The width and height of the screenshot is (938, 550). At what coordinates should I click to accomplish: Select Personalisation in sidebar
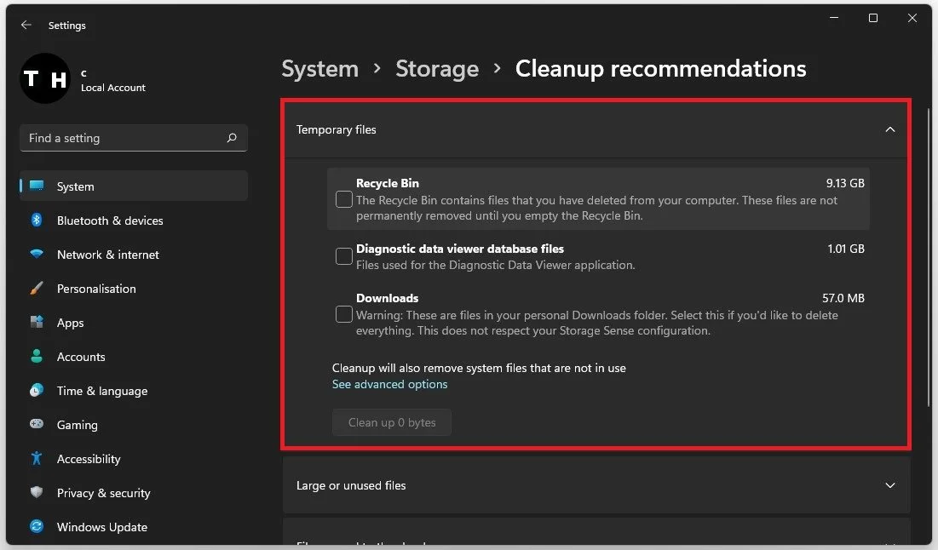96,289
